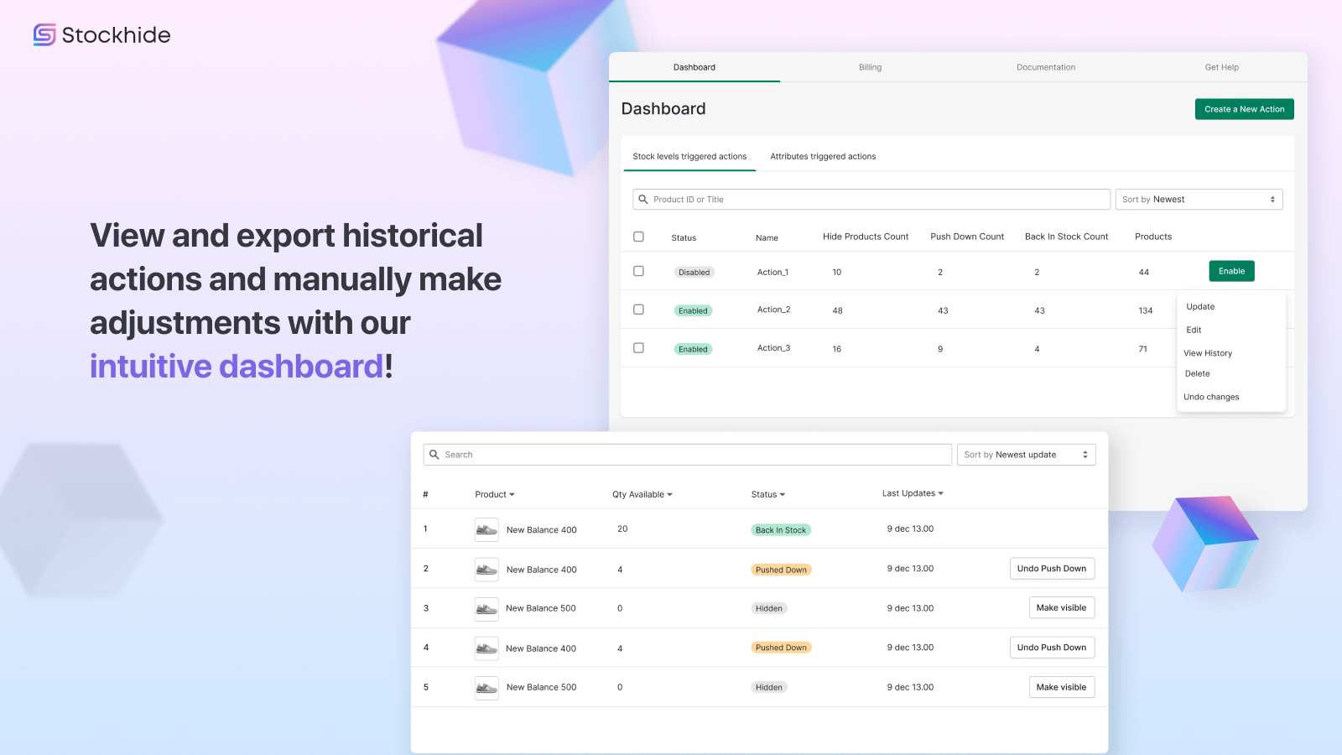Click the Stockhide logo icon
The height and width of the screenshot is (755, 1342).
[x=44, y=34]
